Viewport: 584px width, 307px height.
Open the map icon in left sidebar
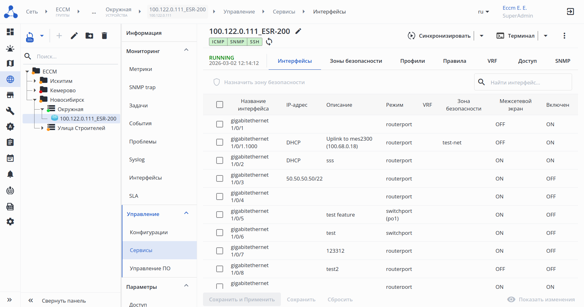[10, 63]
